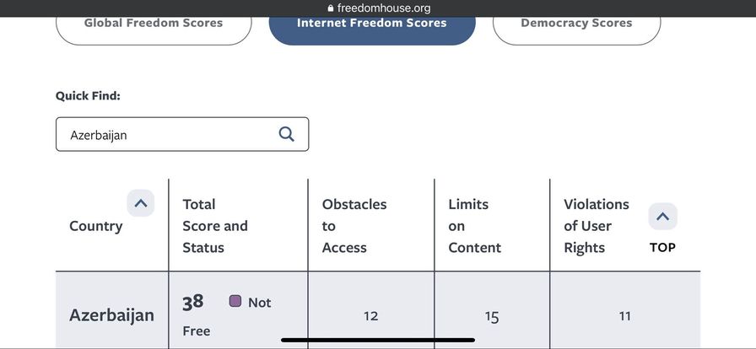Click the magnifying glass search icon
The image size is (756, 349).
287,134
